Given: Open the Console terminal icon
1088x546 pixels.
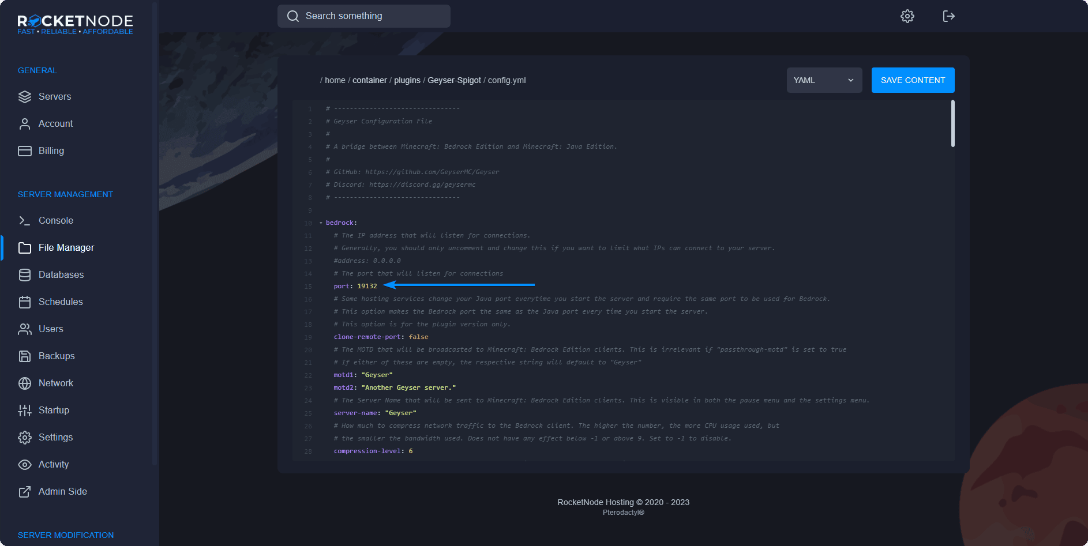Looking at the screenshot, I should [x=25, y=221].
